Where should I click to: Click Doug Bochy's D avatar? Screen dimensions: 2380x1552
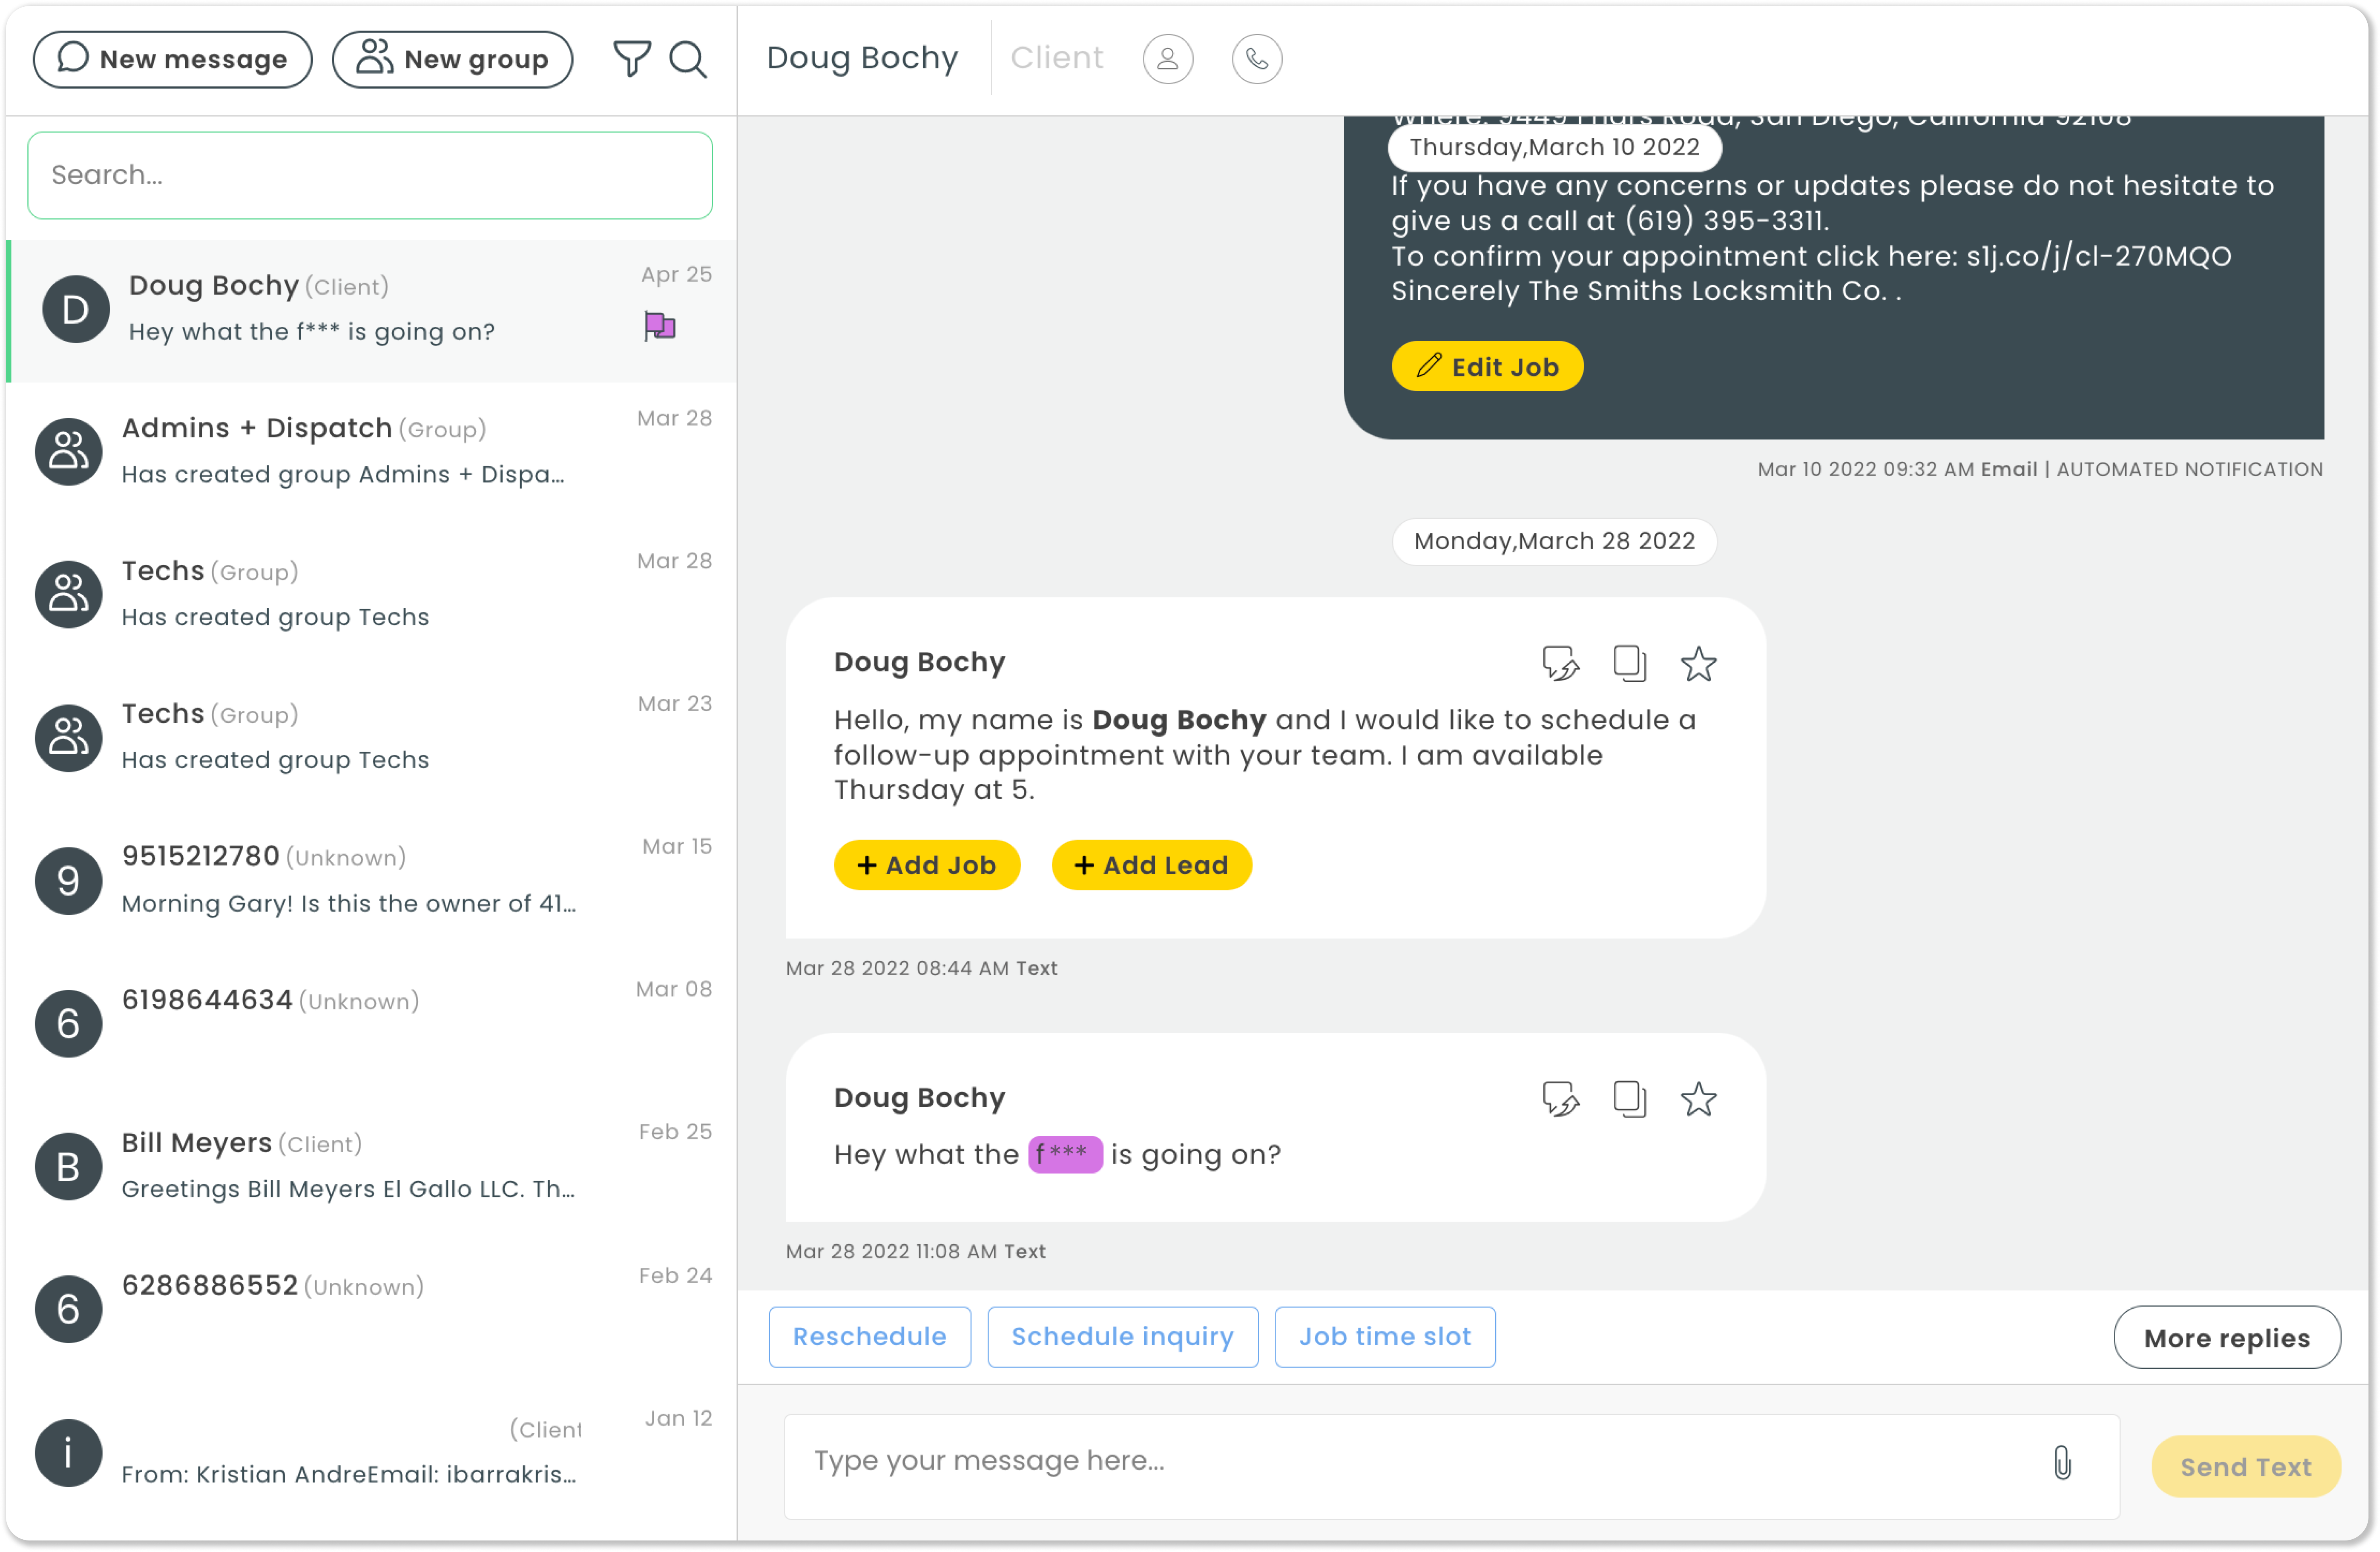76,309
